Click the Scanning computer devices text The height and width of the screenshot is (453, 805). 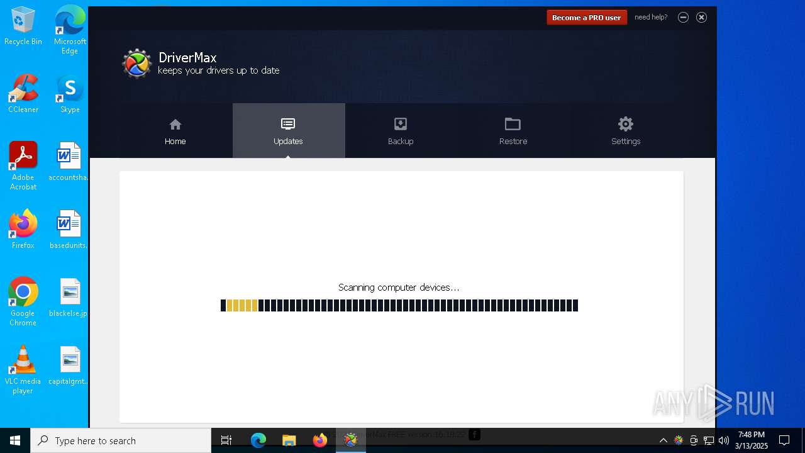click(399, 288)
